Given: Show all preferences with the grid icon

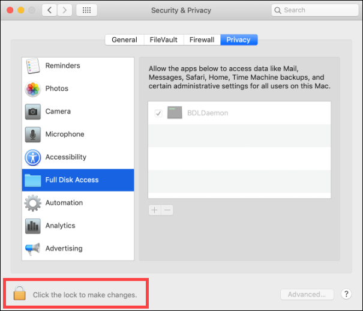Looking at the screenshot, I should coord(86,10).
